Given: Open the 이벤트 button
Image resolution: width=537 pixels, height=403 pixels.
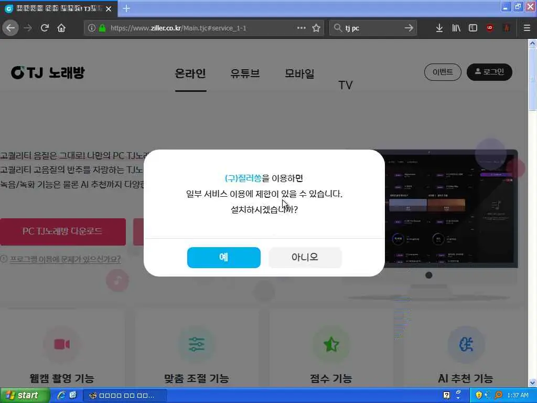Looking at the screenshot, I should pyautogui.click(x=443, y=72).
